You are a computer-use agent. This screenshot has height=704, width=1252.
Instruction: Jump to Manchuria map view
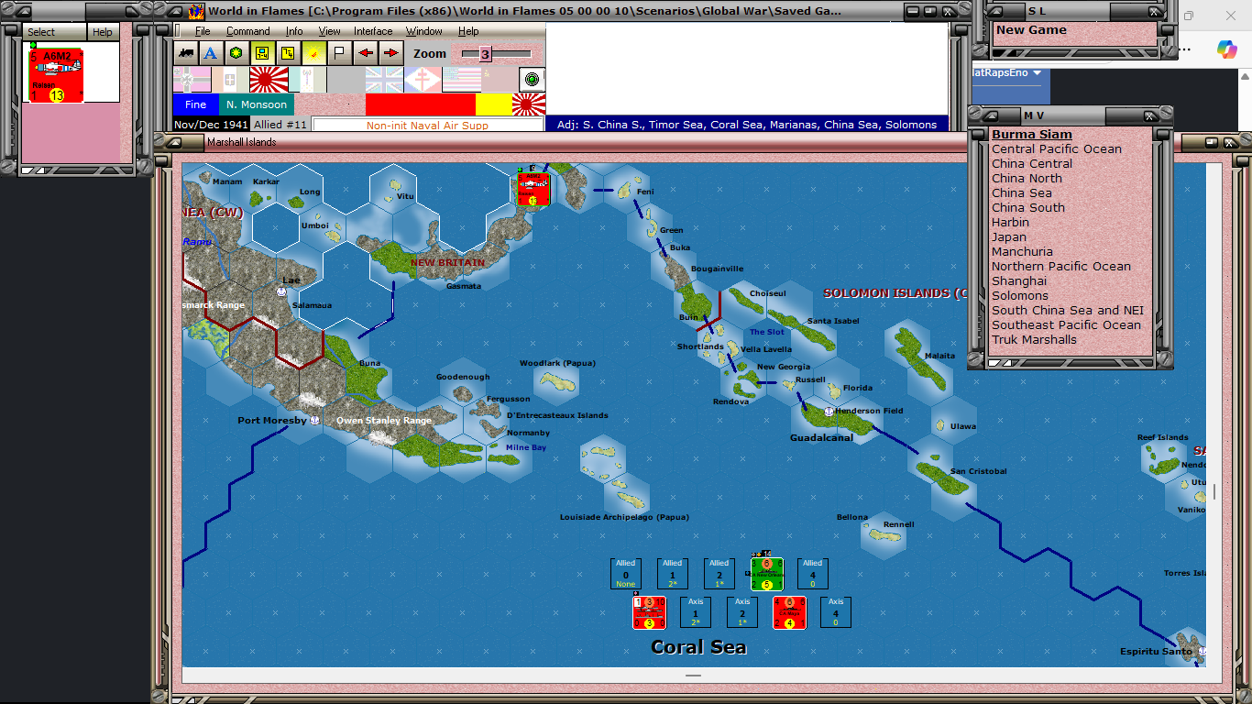pos(1022,252)
